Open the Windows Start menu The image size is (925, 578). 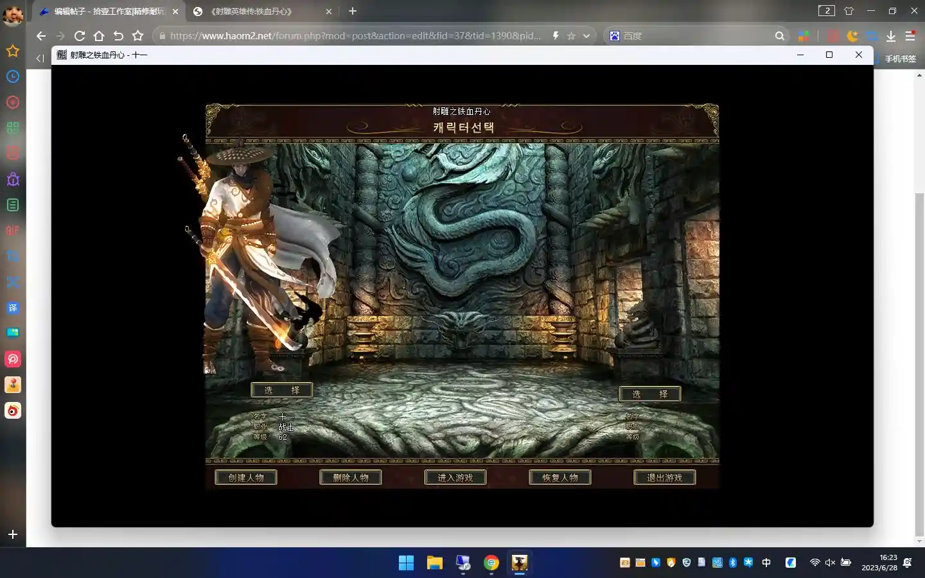click(x=406, y=563)
